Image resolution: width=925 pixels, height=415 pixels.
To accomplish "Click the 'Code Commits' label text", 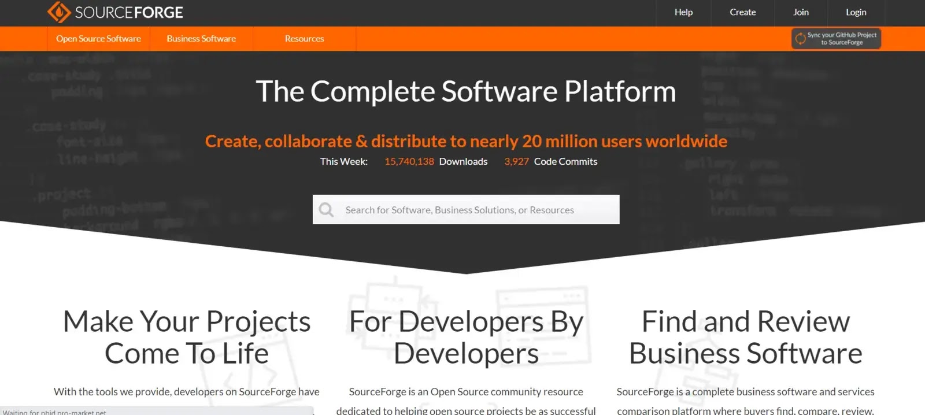I will pyautogui.click(x=565, y=162).
